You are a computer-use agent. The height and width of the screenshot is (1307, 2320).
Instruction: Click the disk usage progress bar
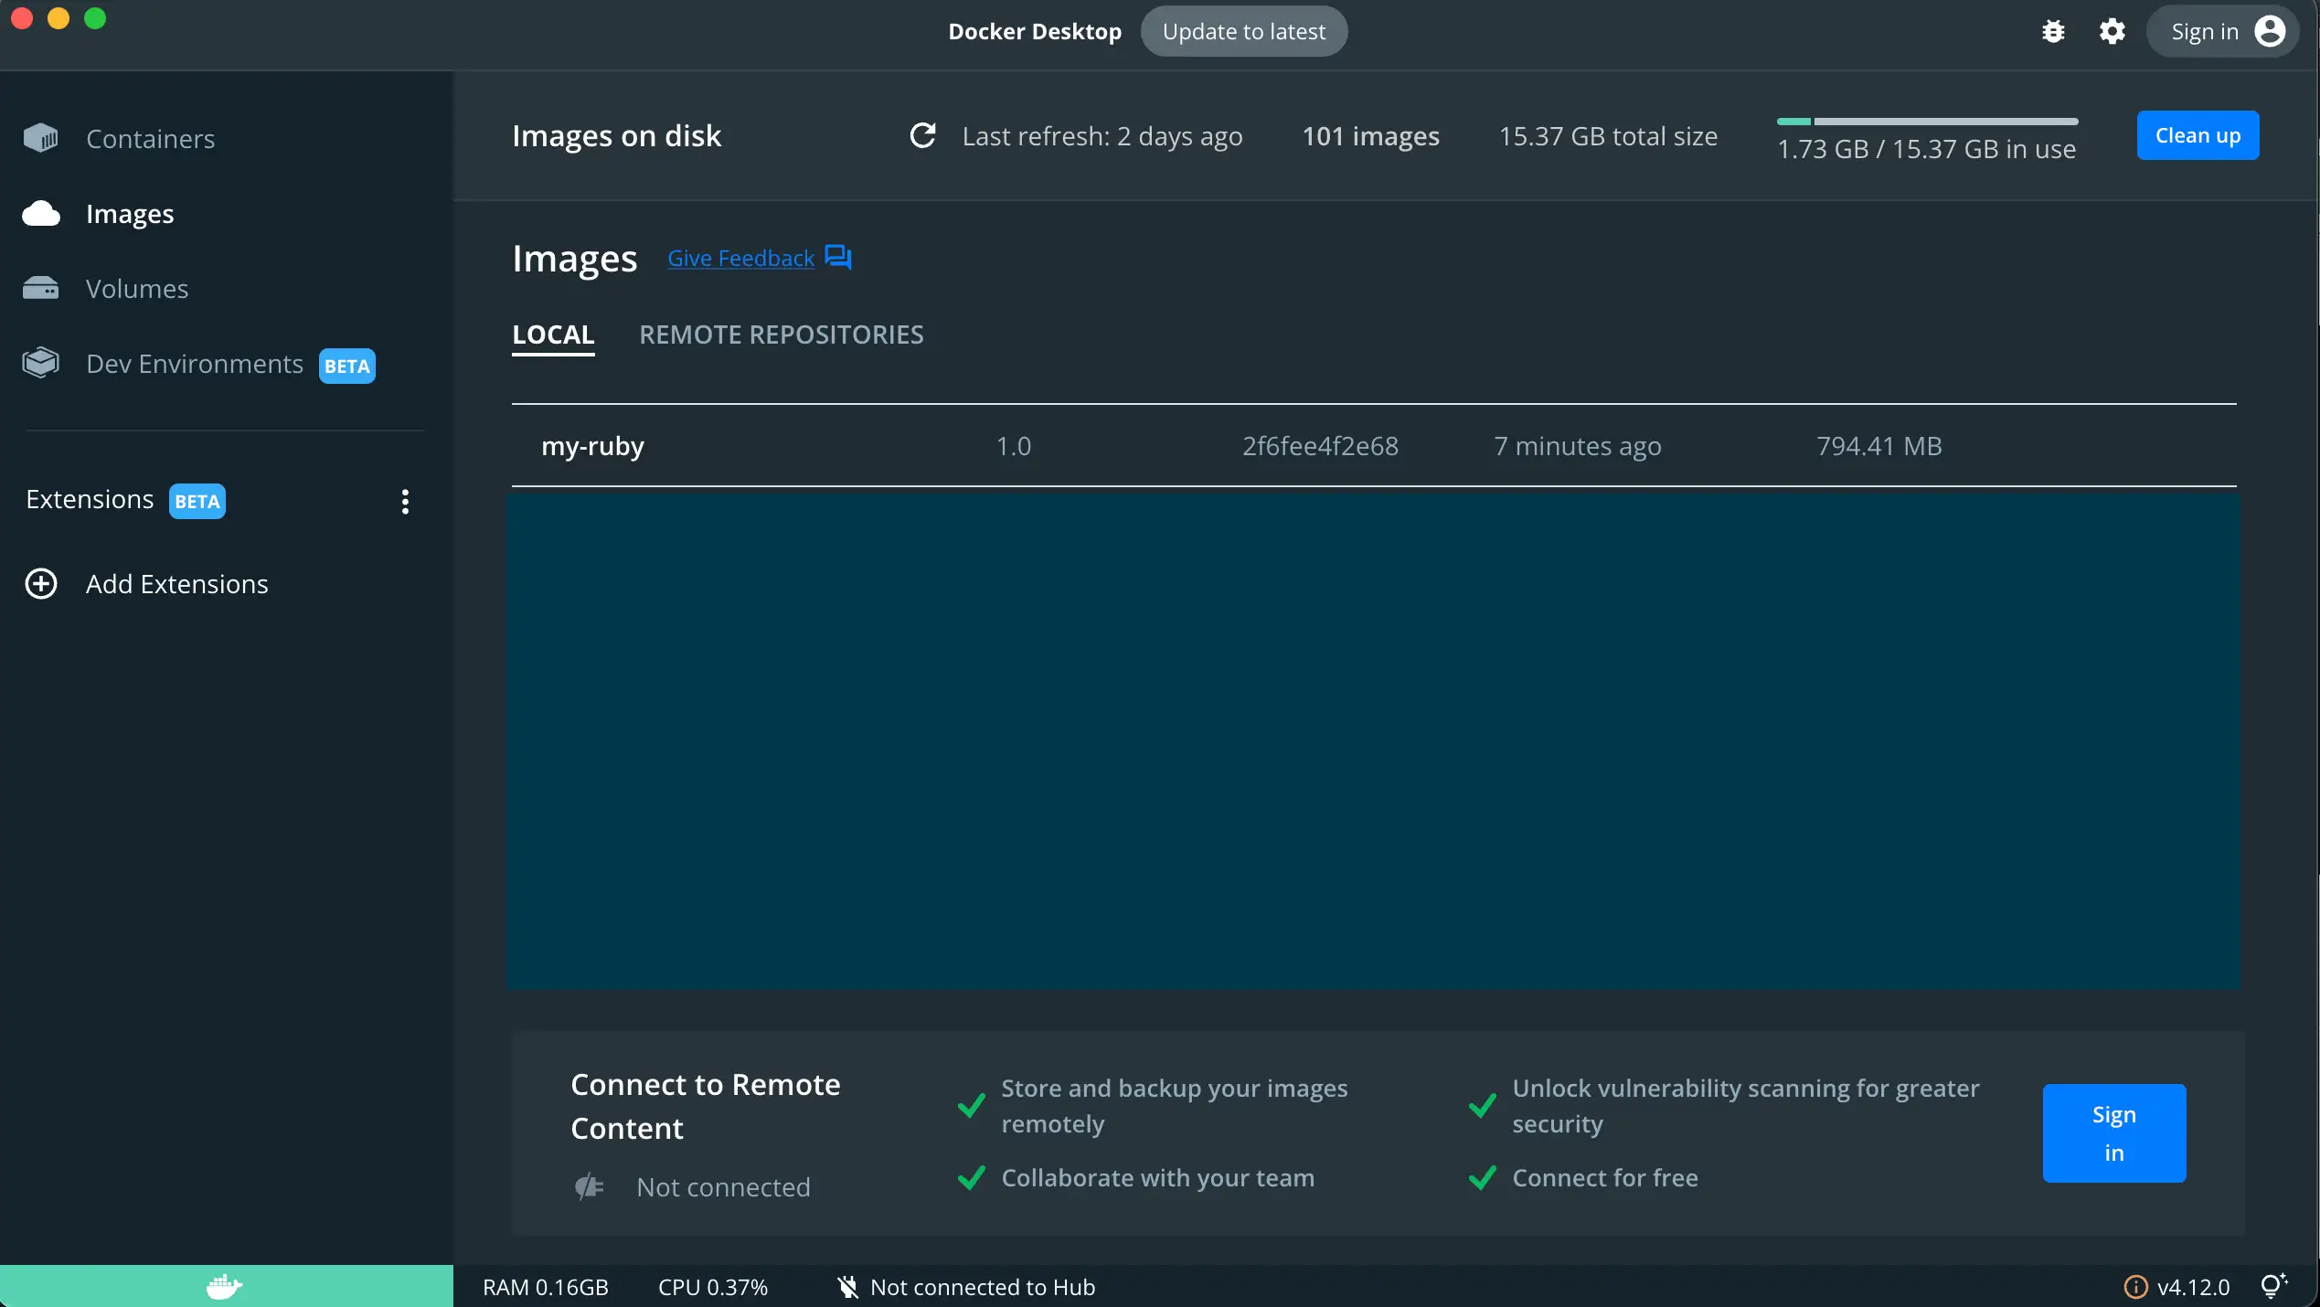pos(1927,122)
